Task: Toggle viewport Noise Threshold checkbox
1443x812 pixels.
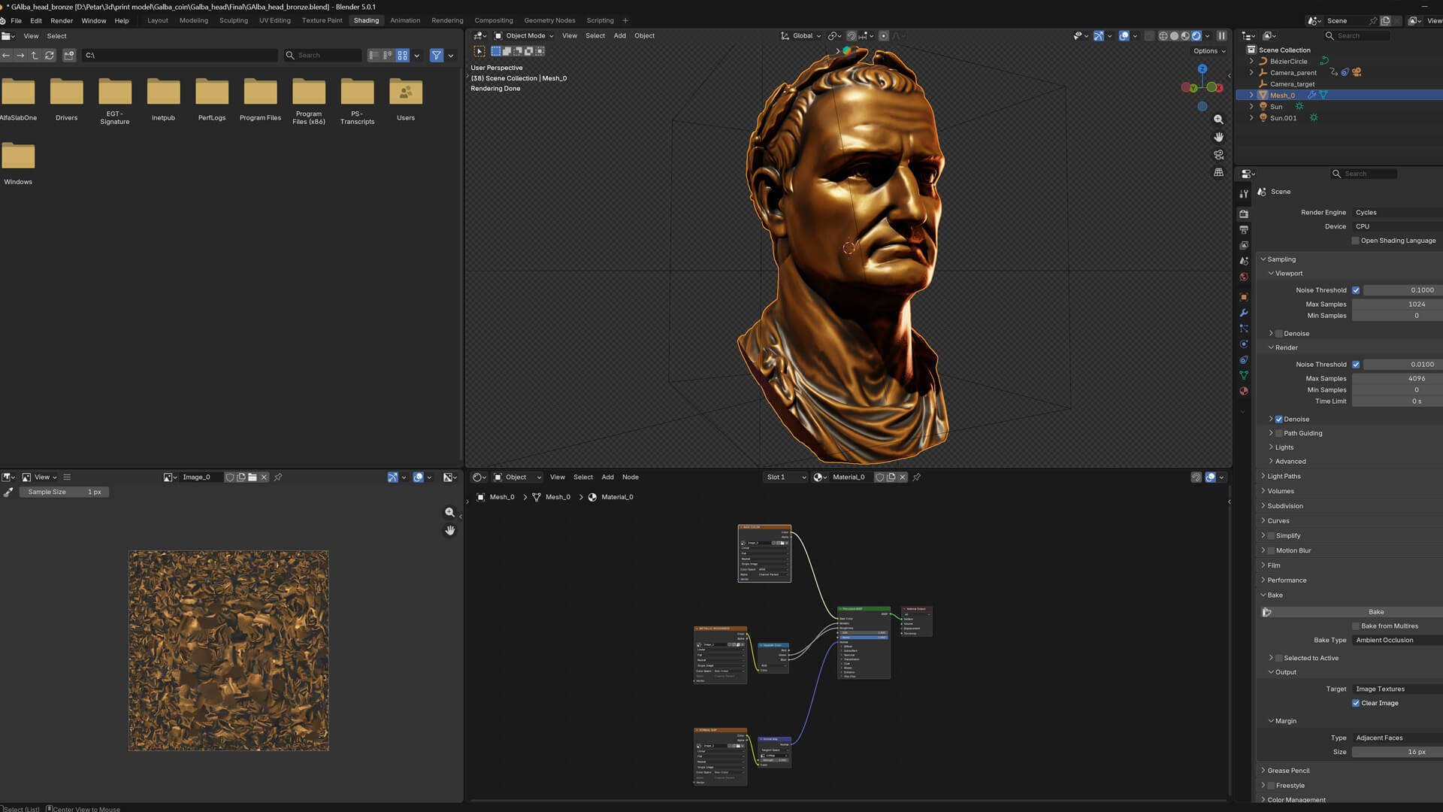Action: [x=1356, y=290]
